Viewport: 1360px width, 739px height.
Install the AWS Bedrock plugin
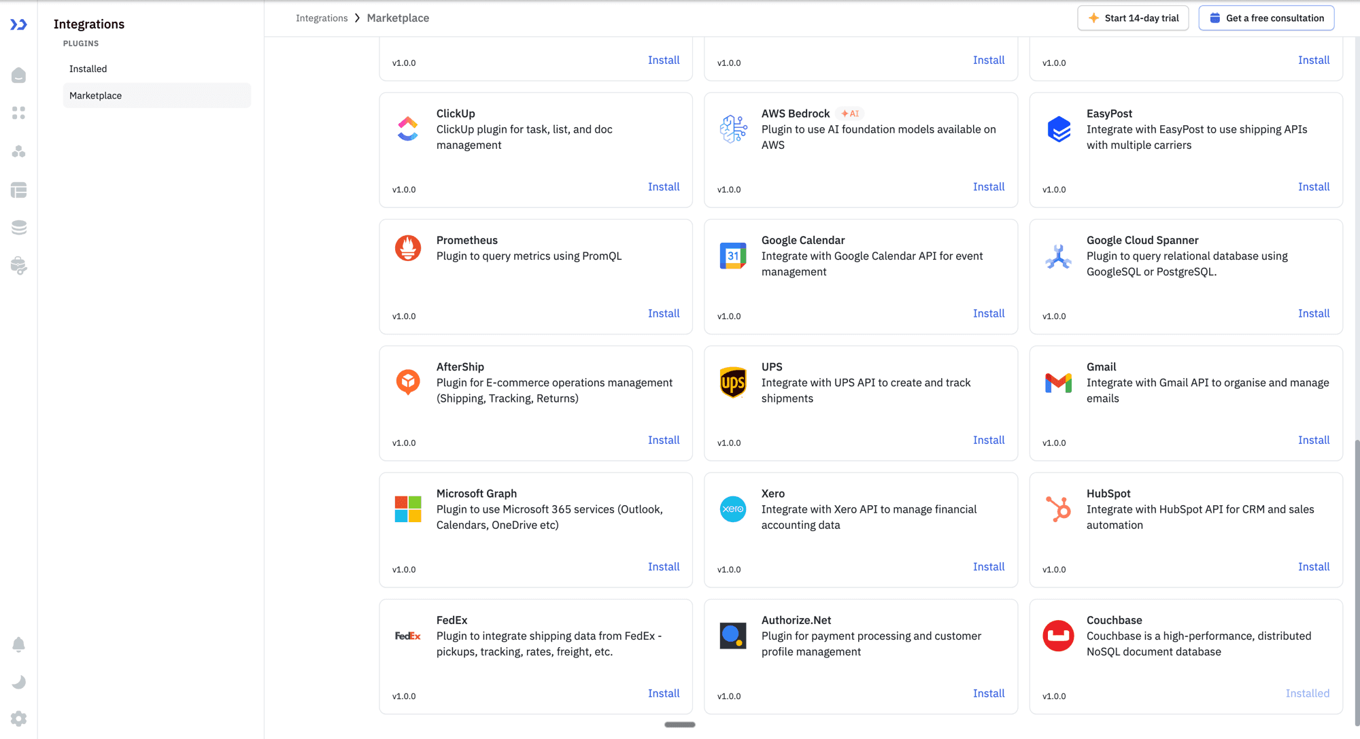(x=988, y=187)
